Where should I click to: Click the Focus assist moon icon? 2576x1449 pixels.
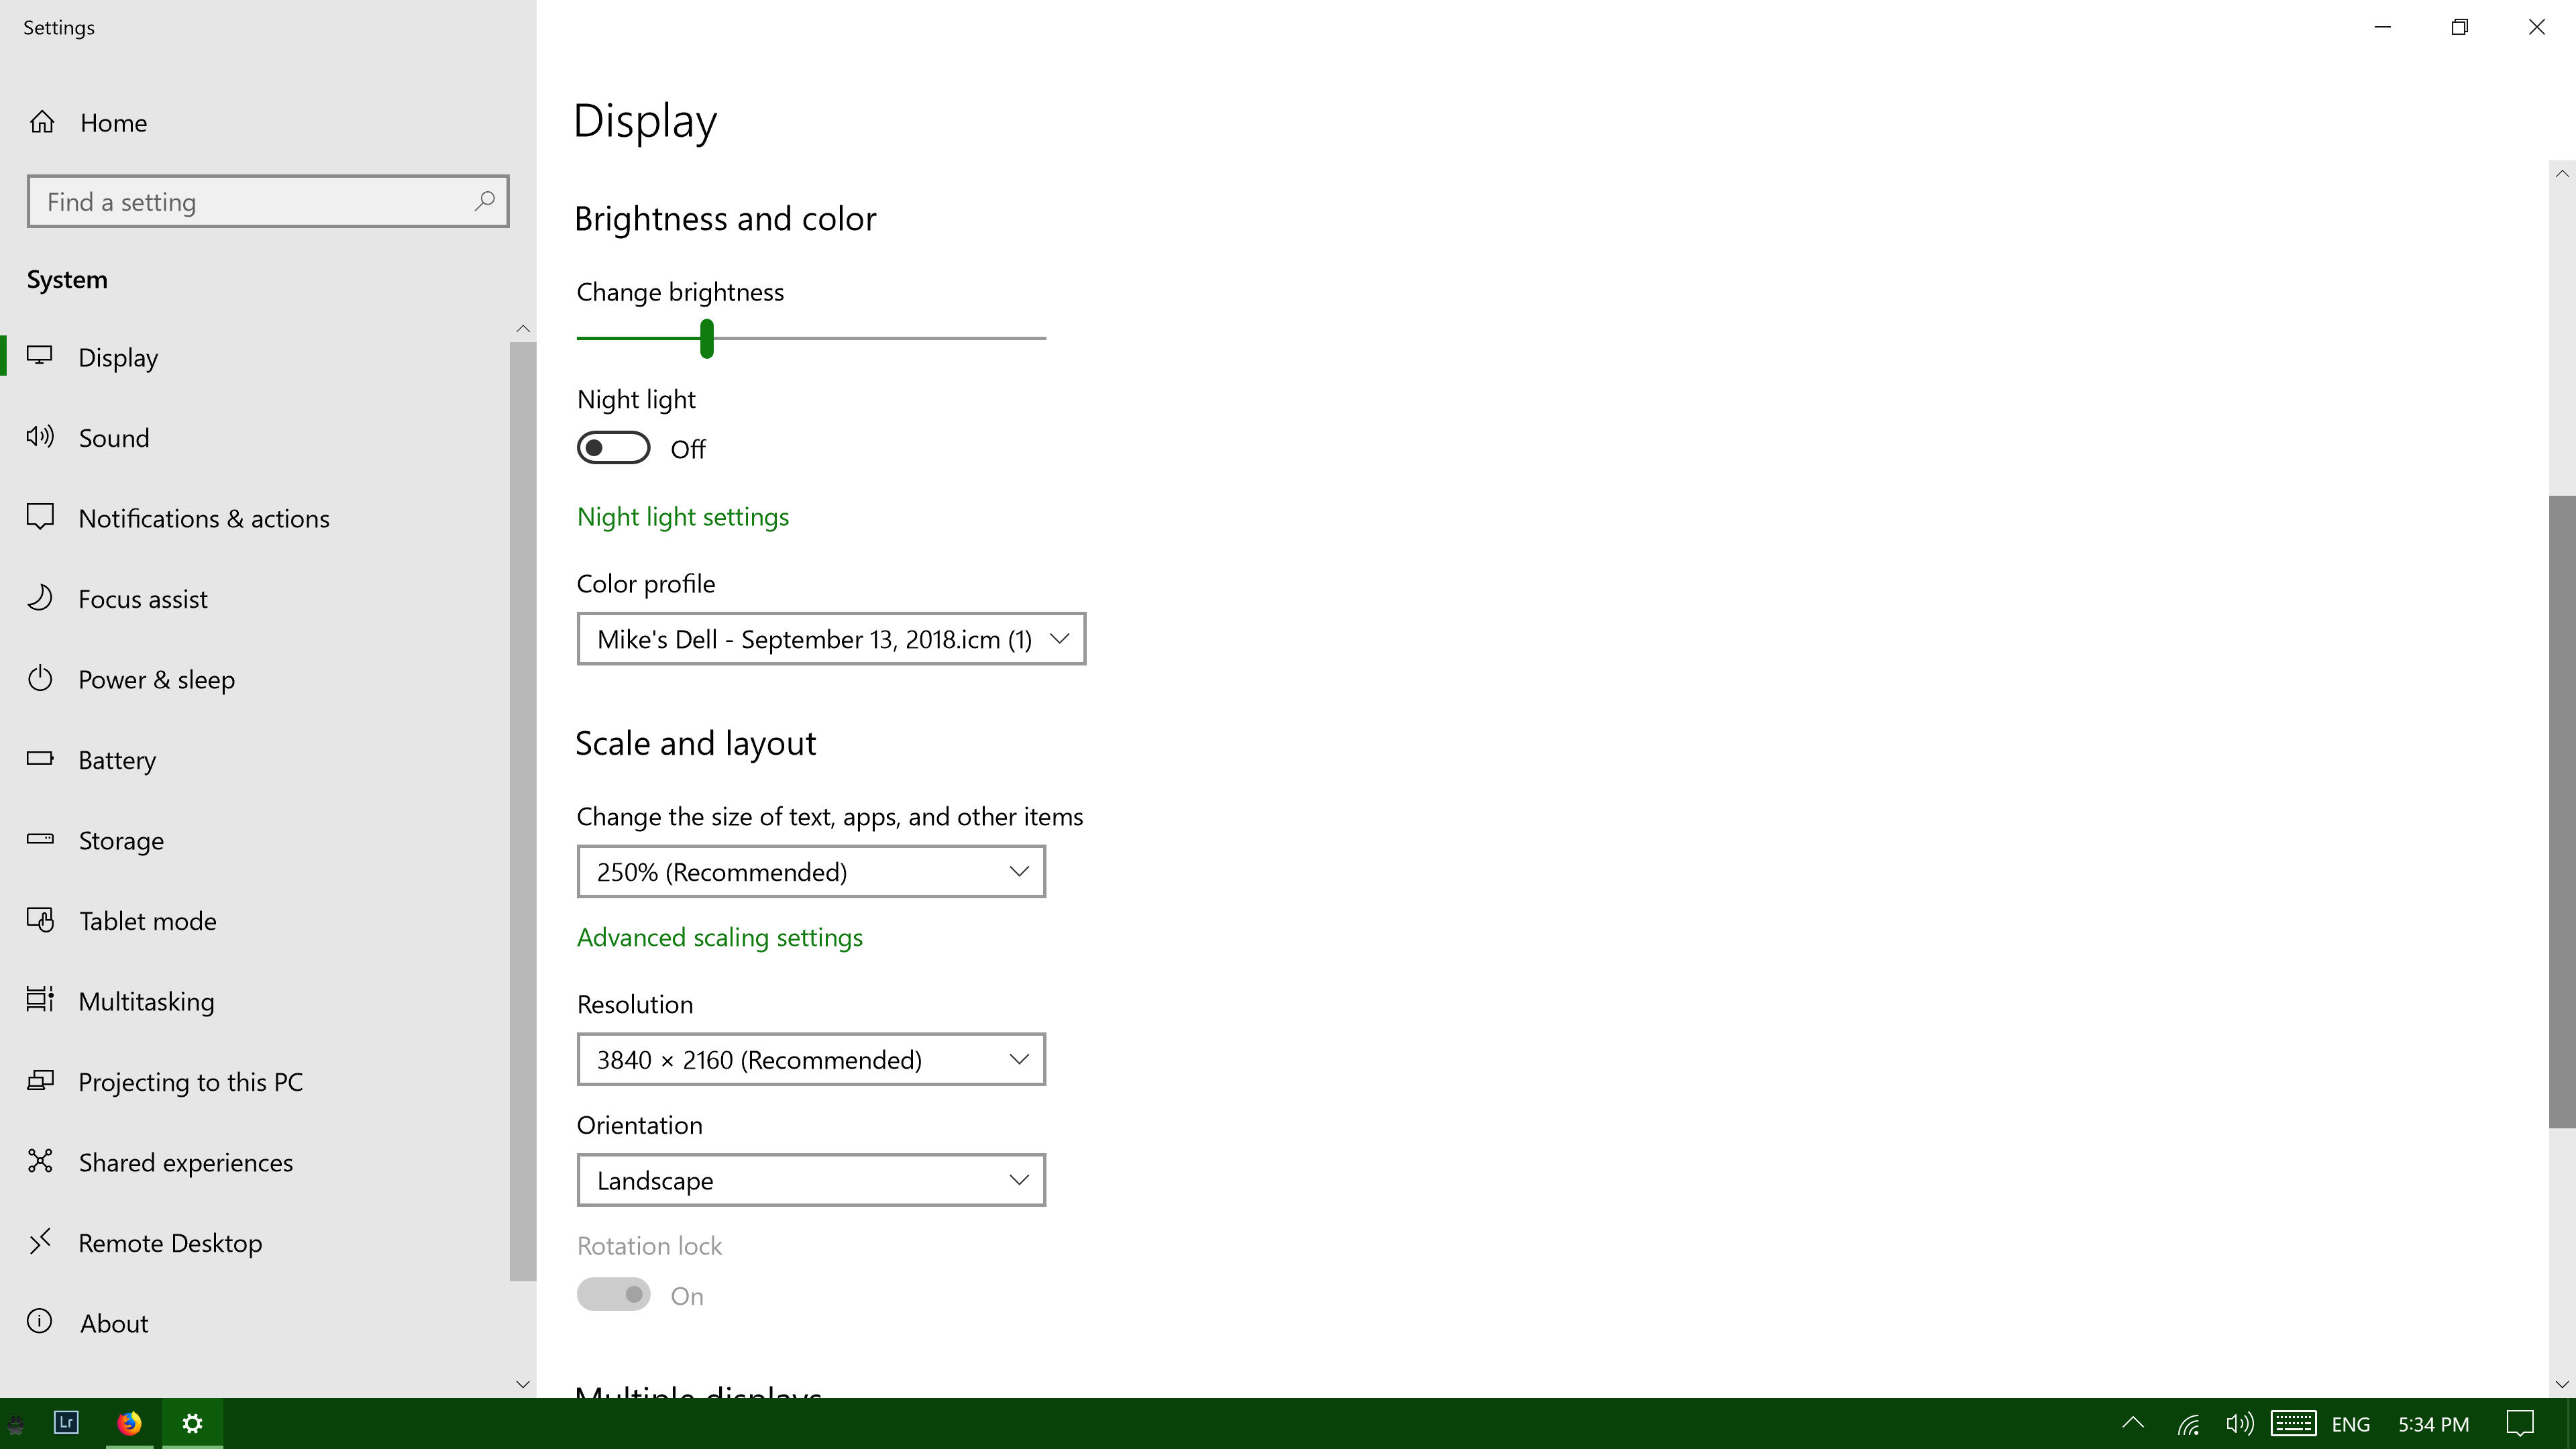coord(40,598)
